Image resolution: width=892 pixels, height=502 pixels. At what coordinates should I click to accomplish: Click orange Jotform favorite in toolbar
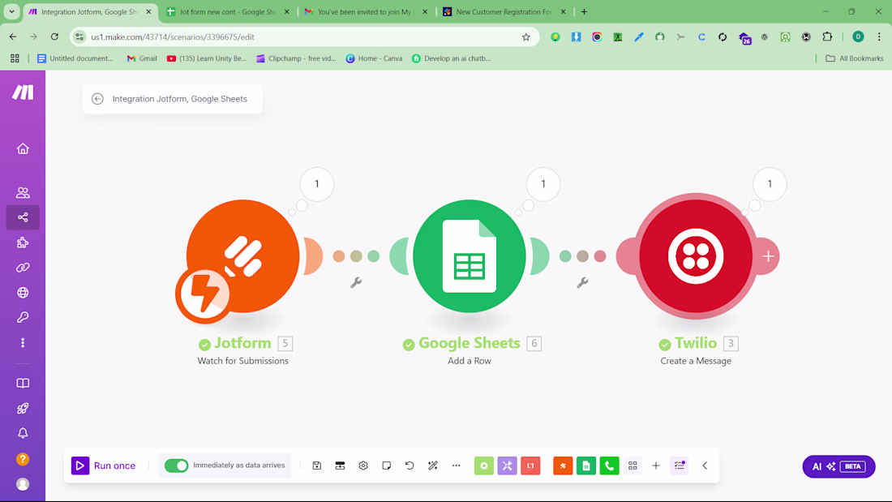click(564, 466)
